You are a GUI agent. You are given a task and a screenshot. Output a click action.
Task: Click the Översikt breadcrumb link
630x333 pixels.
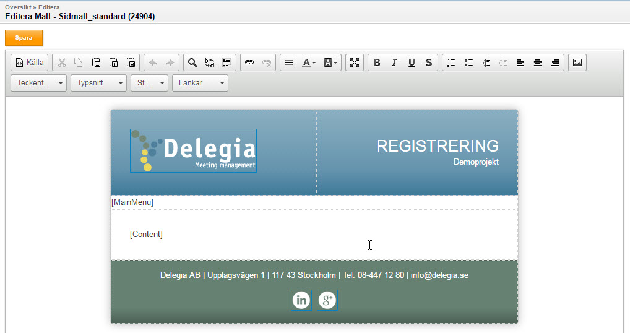click(x=18, y=7)
